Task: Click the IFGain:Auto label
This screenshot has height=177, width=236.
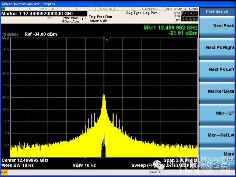Action: (x=70, y=21)
